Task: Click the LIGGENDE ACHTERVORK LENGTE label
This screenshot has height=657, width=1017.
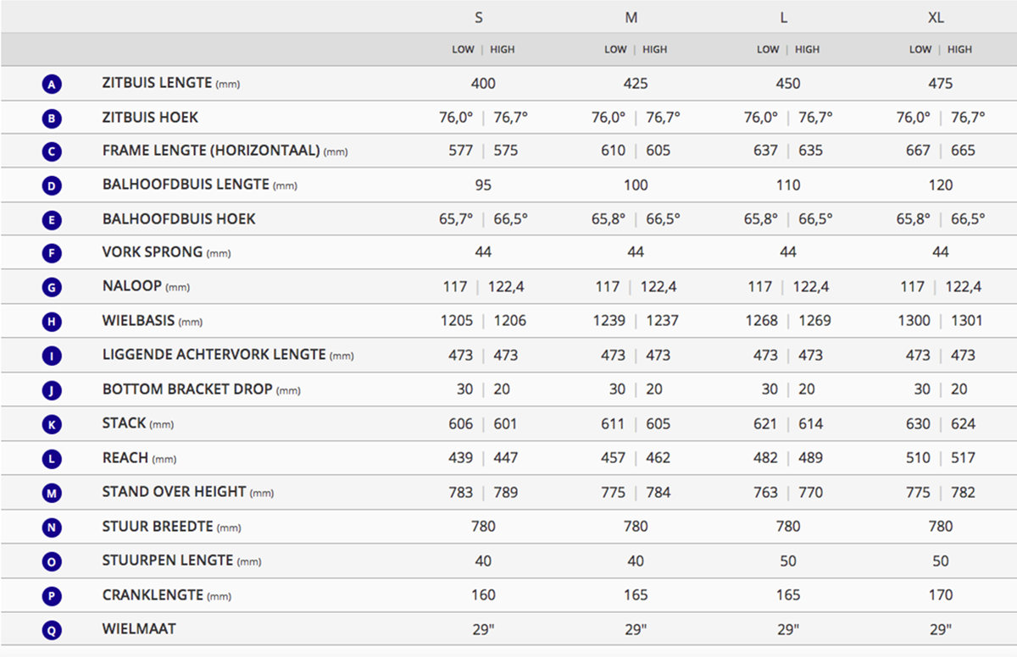Action: click(214, 355)
